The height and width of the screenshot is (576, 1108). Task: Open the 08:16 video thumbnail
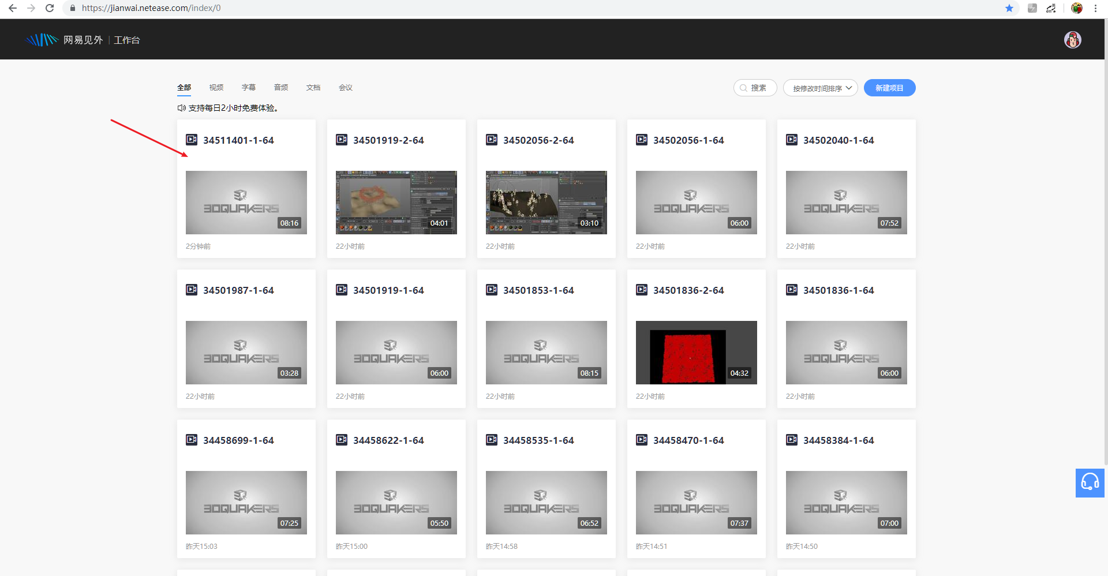[246, 203]
